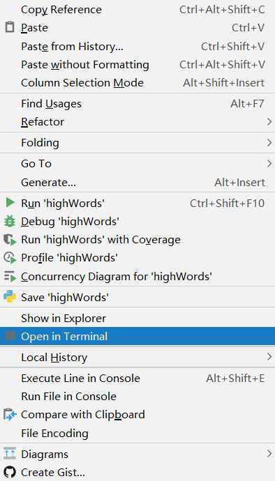Expand the Folding submenu arrow
Image resolution: width=275 pixels, height=481 pixels.
pos(269,143)
